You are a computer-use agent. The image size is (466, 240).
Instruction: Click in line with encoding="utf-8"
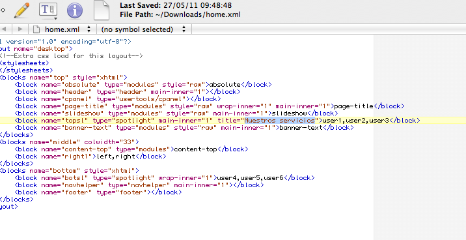click(x=94, y=41)
